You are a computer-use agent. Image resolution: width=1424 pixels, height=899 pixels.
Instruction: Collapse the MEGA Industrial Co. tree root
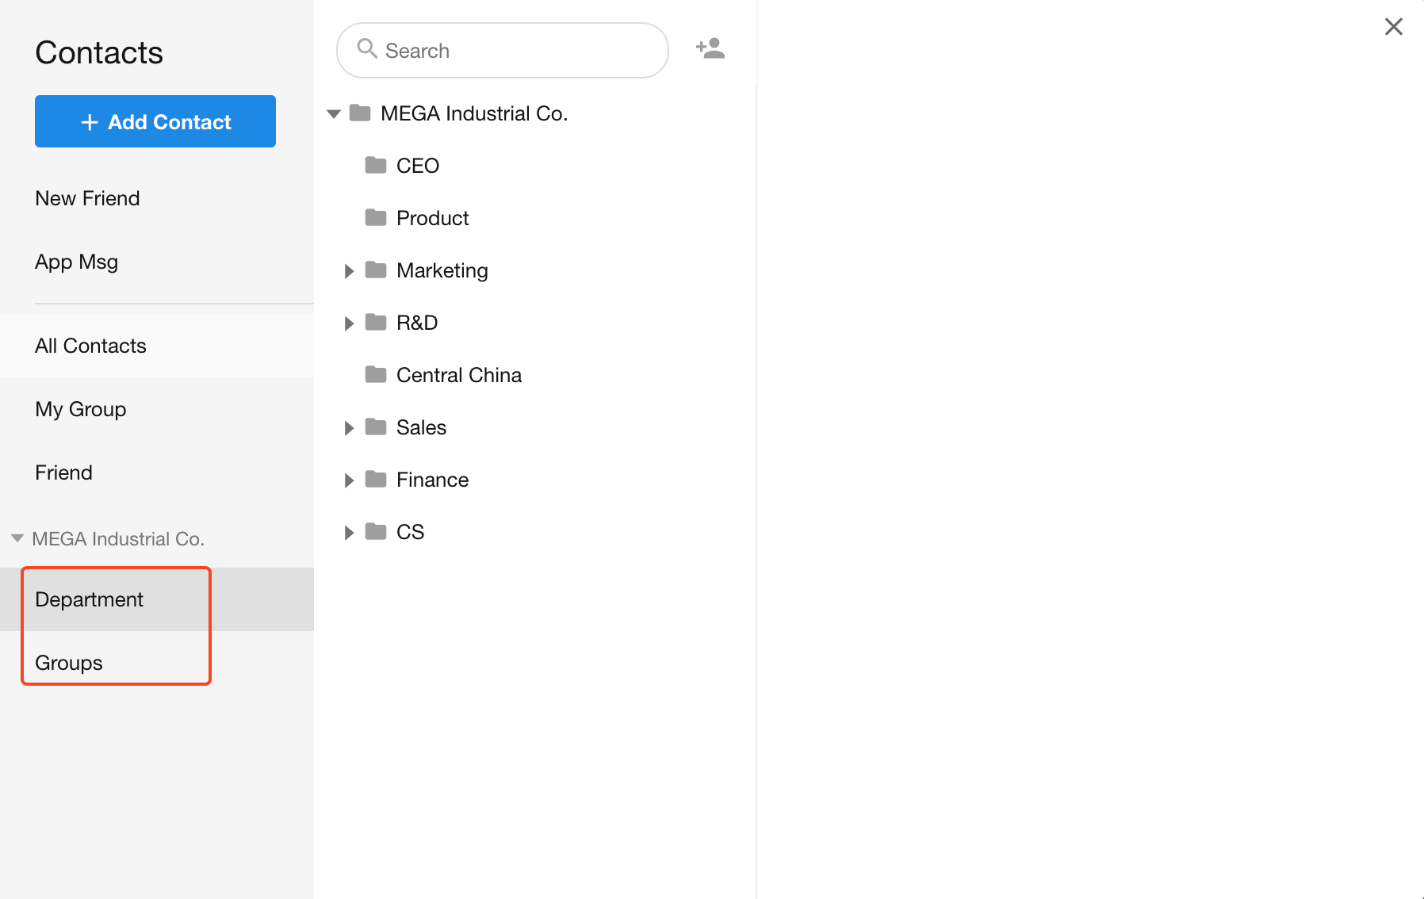click(x=334, y=114)
